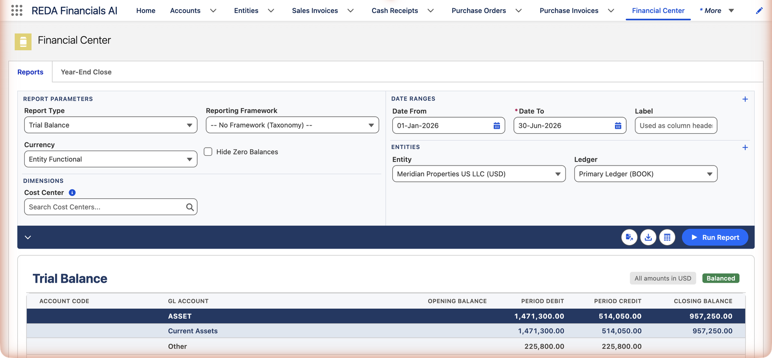Open the Purchase Orders navigation link
Screen dimensions: 772x358
[x=479, y=11]
